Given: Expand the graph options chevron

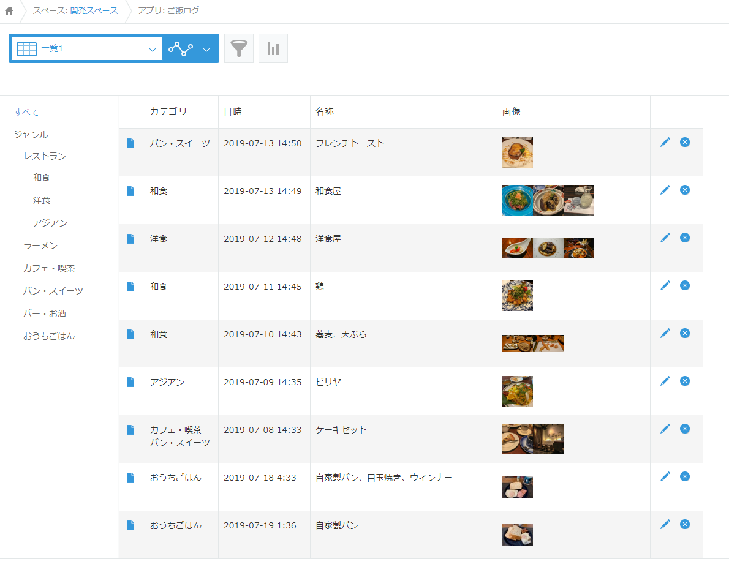Looking at the screenshot, I should [206, 49].
